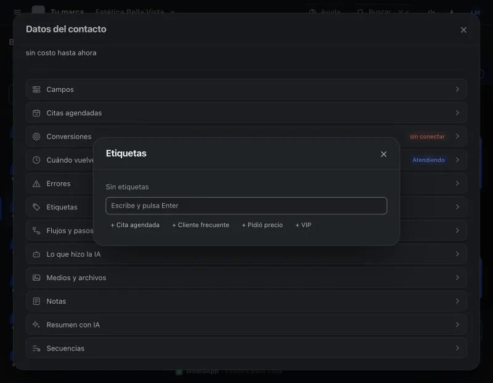Click the calendar icon beside Citas agendadas

coord(36,113)
